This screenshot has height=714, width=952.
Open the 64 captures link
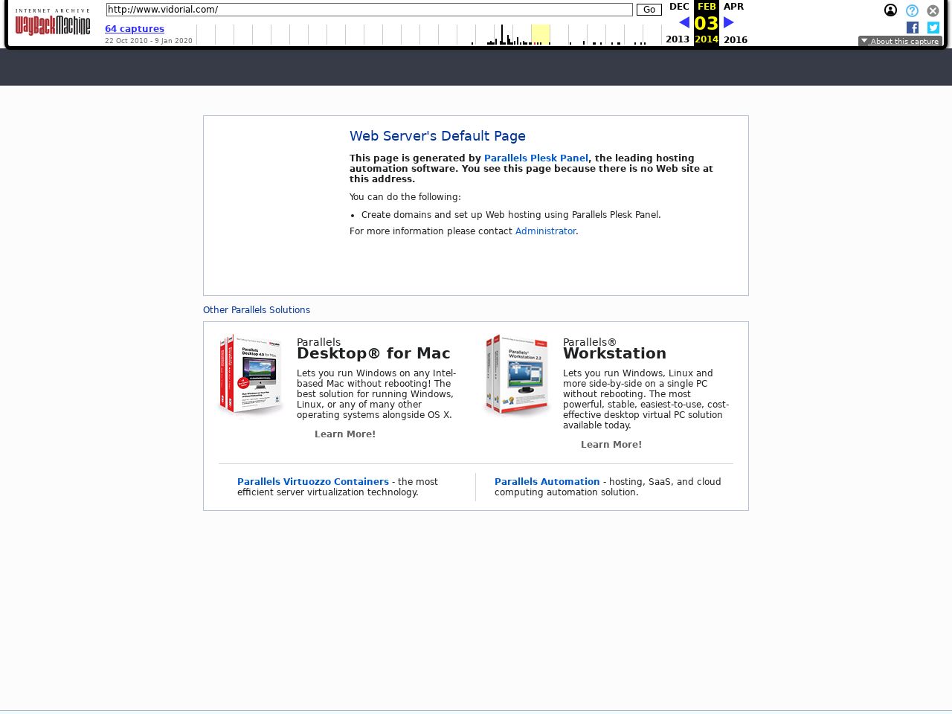pos(135,29)
